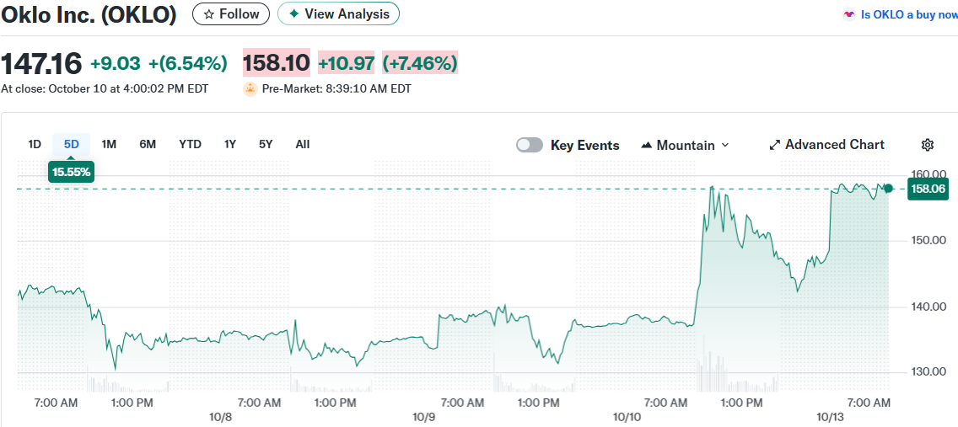This screenshot has height=427, width=958.
Task: Switch to the 1M range
Action: 109,144
